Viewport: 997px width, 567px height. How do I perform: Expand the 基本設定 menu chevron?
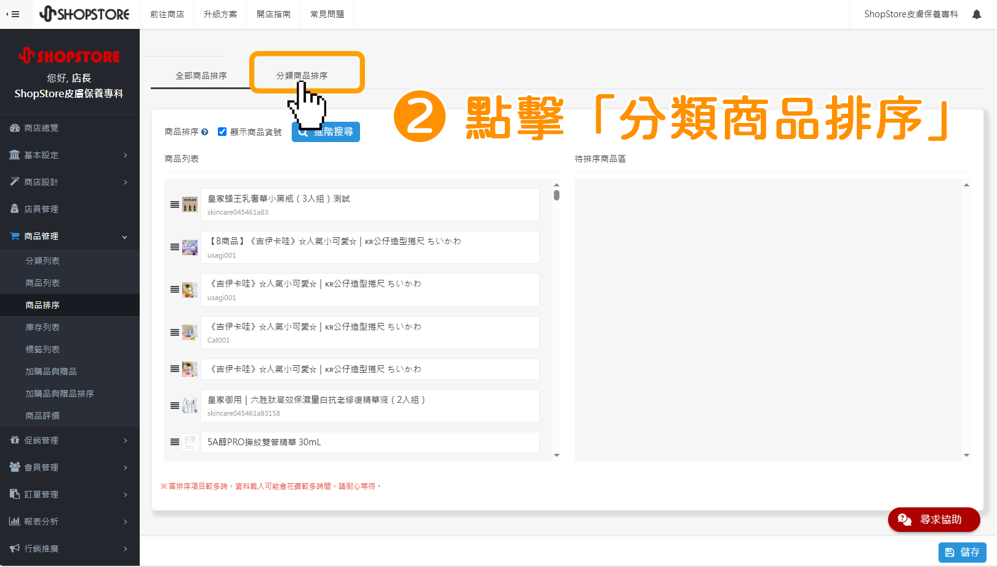(125, 155)
